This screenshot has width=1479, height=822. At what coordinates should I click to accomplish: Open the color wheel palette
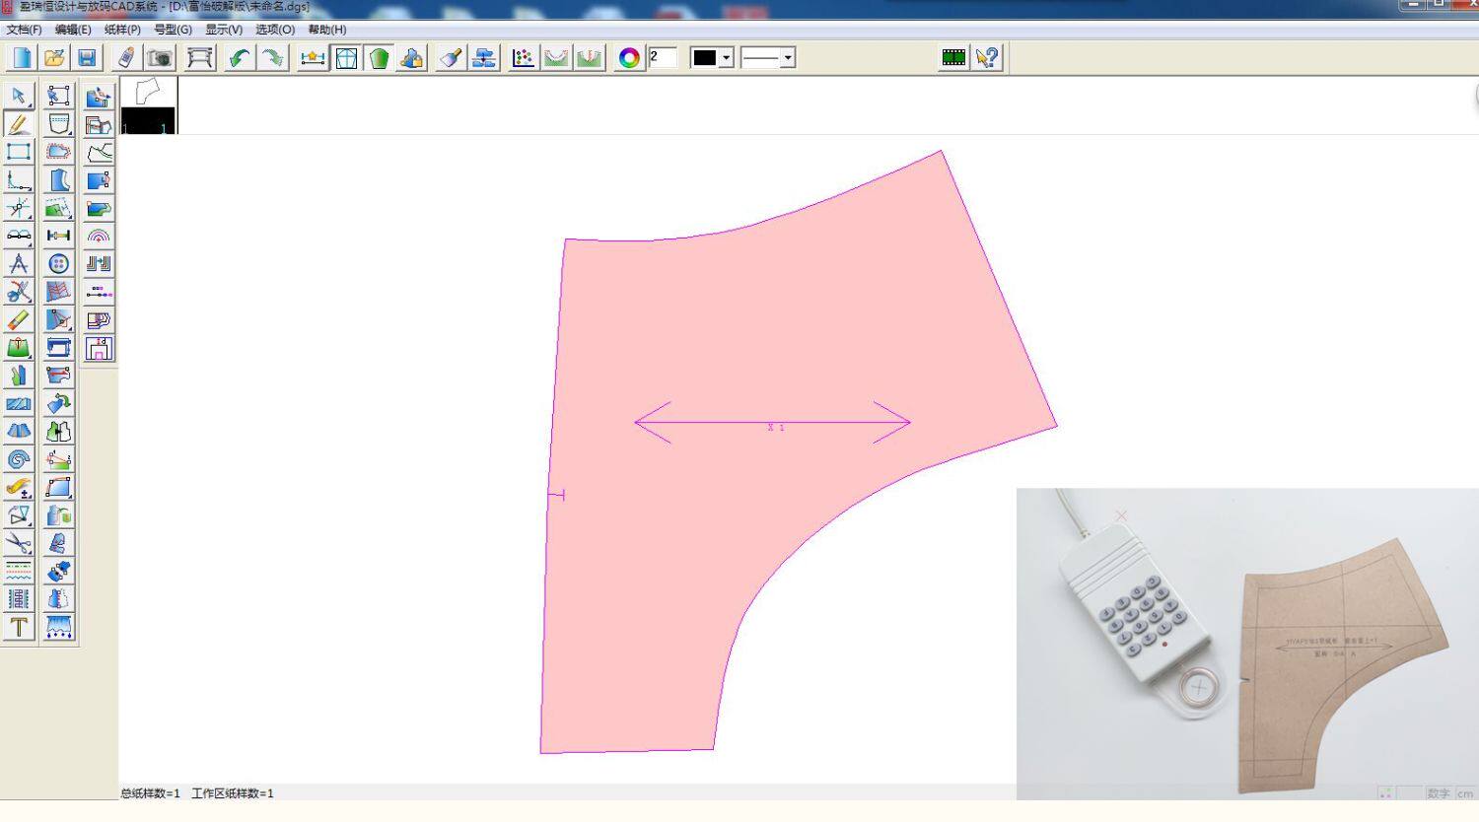pos(629,58)
